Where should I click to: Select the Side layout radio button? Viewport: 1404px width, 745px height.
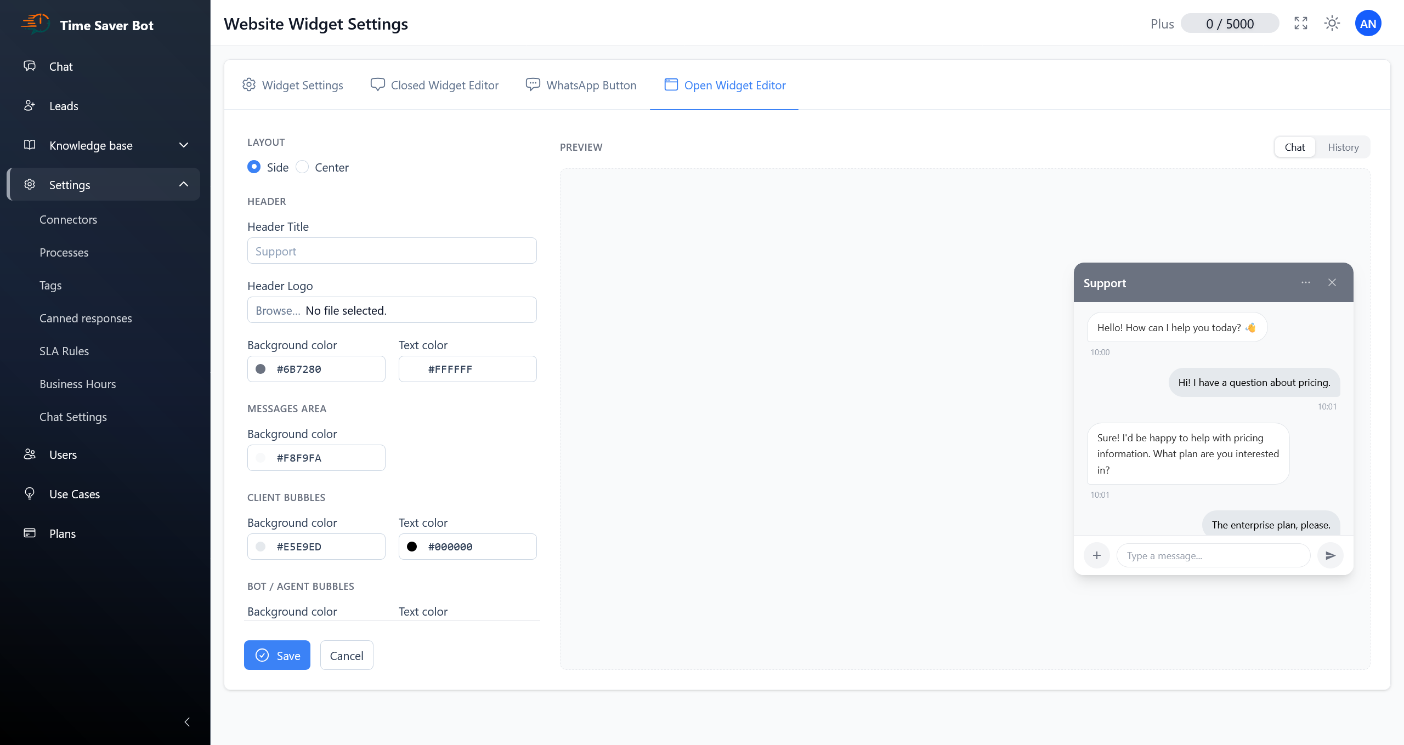[x=253, y=167]
